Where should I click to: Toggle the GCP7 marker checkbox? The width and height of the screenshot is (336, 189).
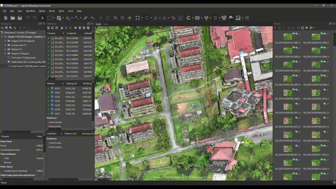(x=48, y=114)
